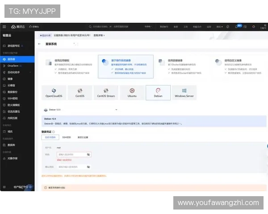This screenshot has height=214, width=268.
Task: Pick the Windows Server image tile
Action: coord(184,92)
